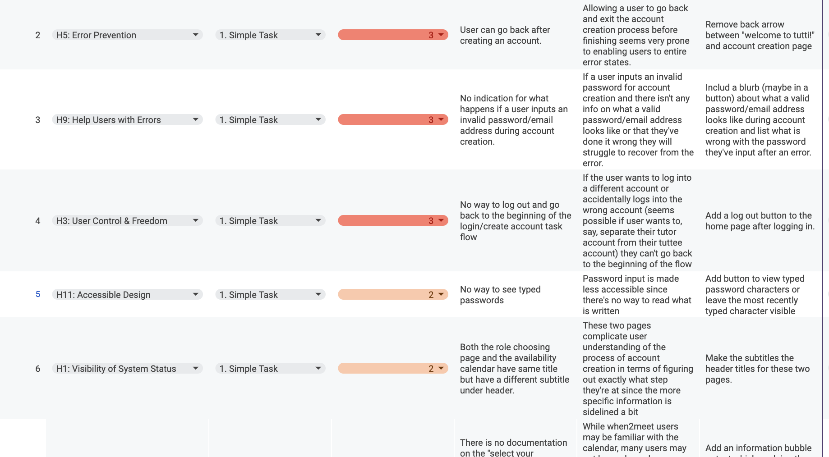Open the H11: Accessible Design dropdown
This screenshot has width=829, height=457.
pos(196,294)
